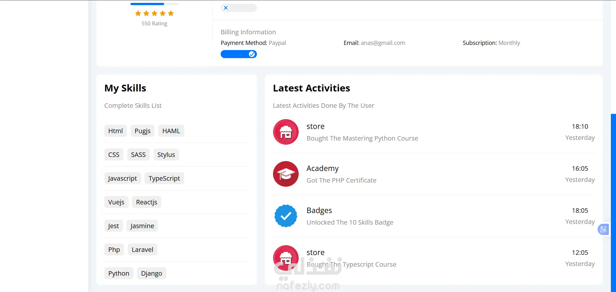Click the Academy graduation cap icon
Image resolution: width=616 pixels, height=292 pixels.
tap(286, 174)
